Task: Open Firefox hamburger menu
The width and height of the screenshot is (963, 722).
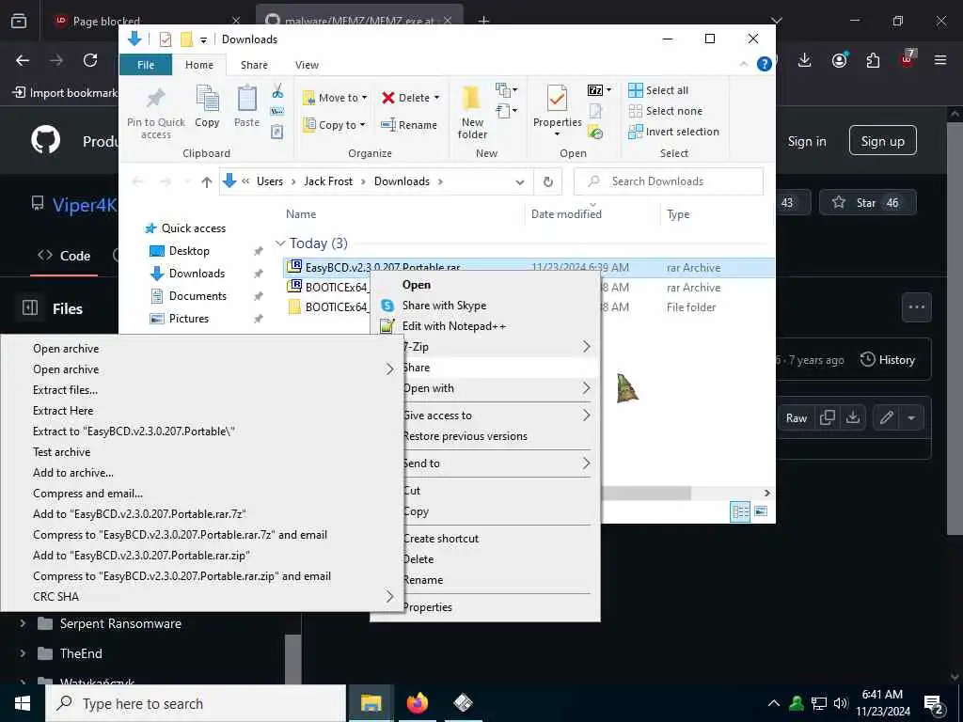Action: click(940, 60)
